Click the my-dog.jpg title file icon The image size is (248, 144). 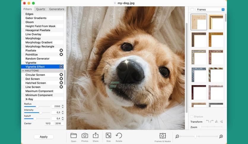[115, 3]
